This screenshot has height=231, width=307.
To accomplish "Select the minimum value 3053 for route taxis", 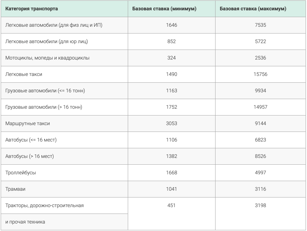I will click(172, 123).
